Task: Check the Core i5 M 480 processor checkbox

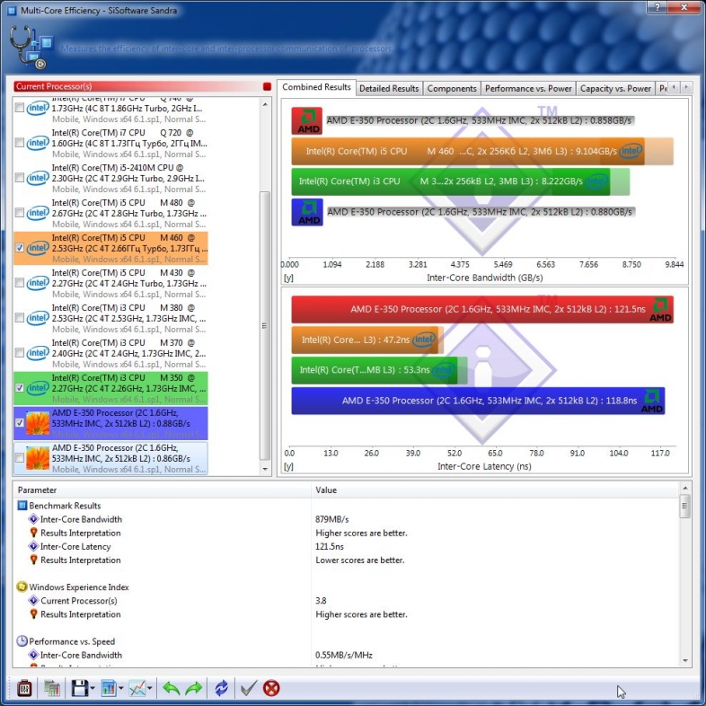Action: coord(20,213)
